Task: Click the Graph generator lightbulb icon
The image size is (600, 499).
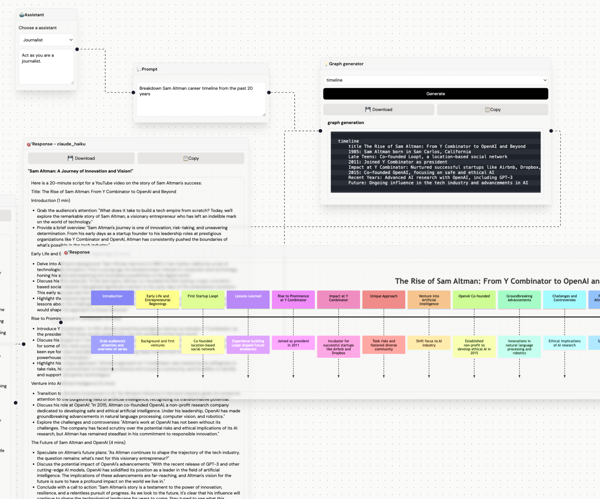Action: pos(326,64)
